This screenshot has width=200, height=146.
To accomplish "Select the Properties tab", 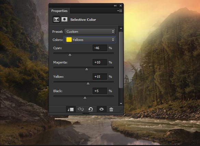I will [x=59, y=11].
